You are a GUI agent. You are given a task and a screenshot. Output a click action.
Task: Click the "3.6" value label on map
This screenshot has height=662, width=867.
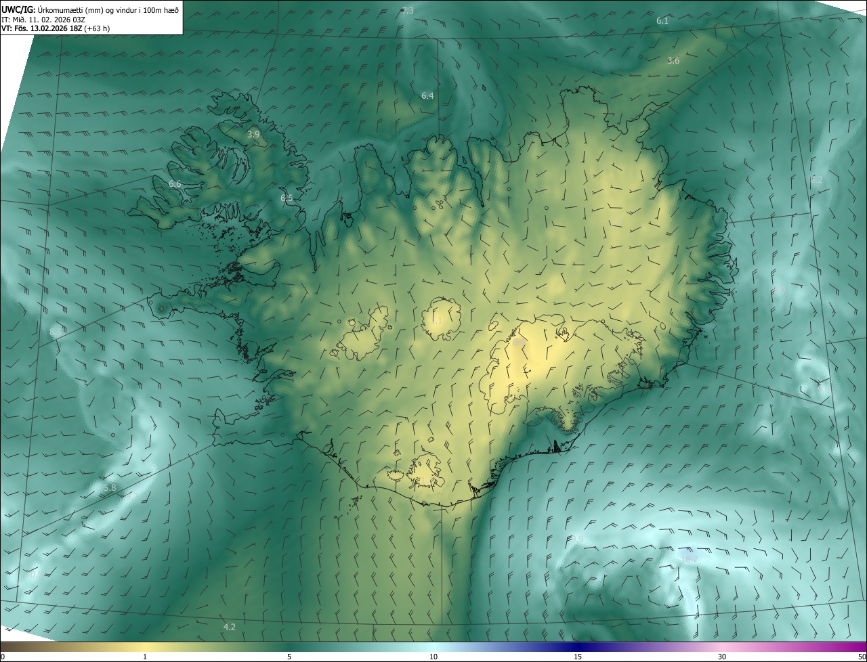pyautogui.click(x=673, y=60)
